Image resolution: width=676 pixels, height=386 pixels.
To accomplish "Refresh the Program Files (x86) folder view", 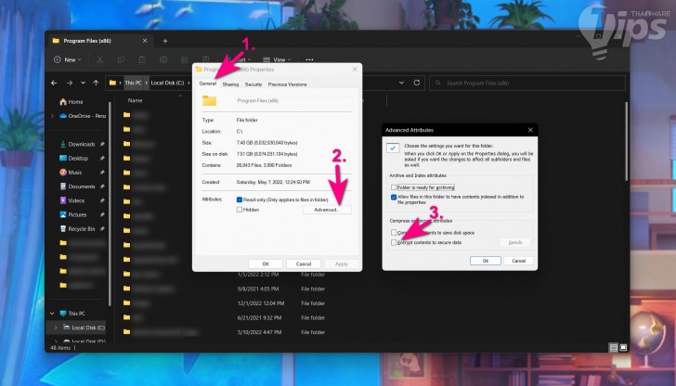I will (417, 83).
